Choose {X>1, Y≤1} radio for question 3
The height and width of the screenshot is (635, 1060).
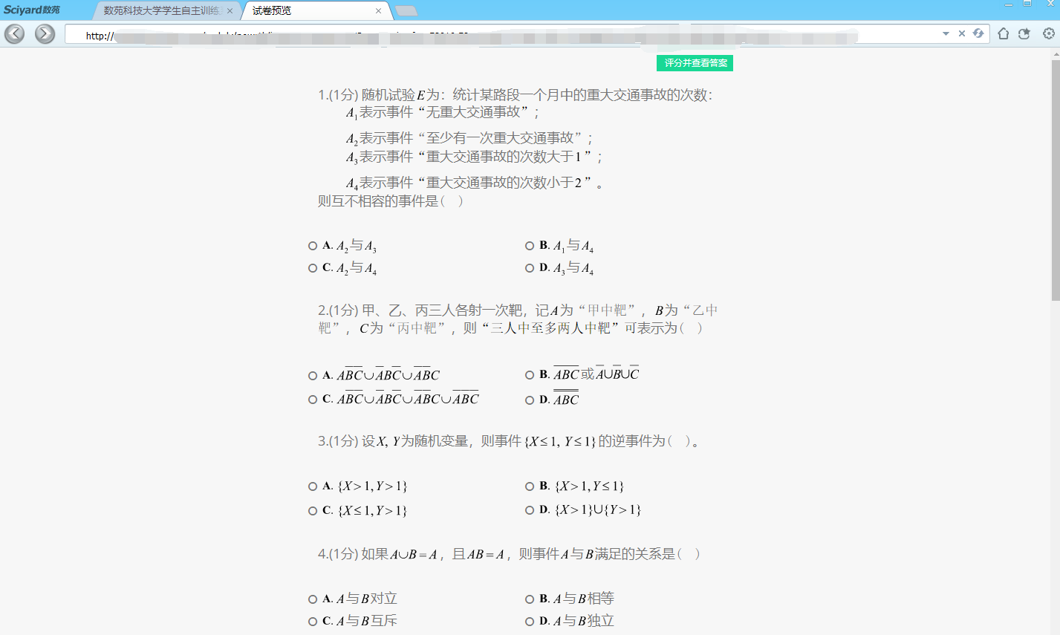pyautogui.click(x=530, y=486)
